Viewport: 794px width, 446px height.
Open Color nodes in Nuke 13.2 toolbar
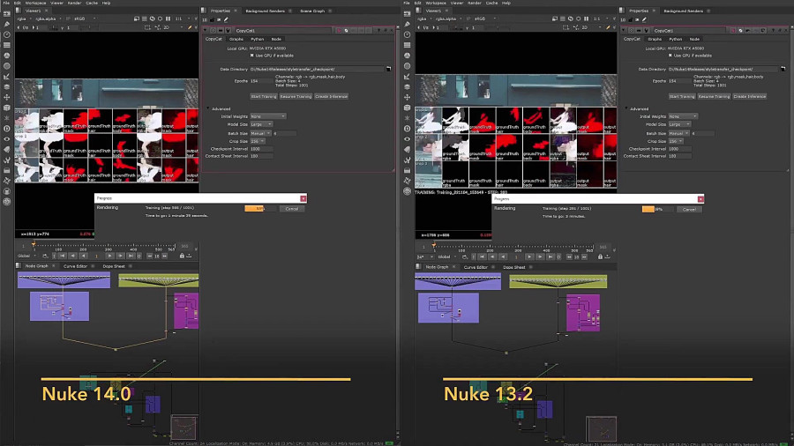pyautogui.click(x=407, y=56)
